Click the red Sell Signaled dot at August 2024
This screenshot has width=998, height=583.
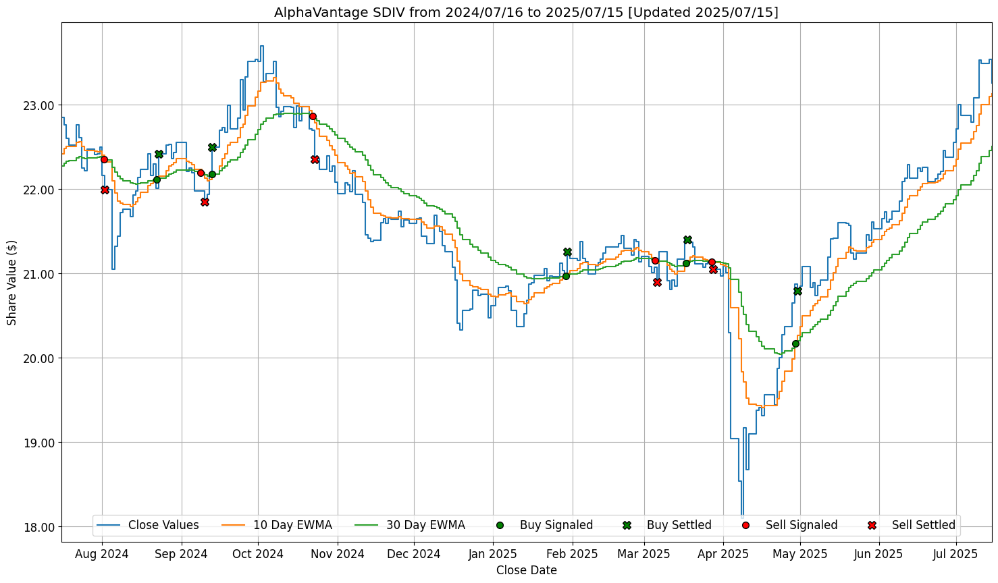pos(104,159)
